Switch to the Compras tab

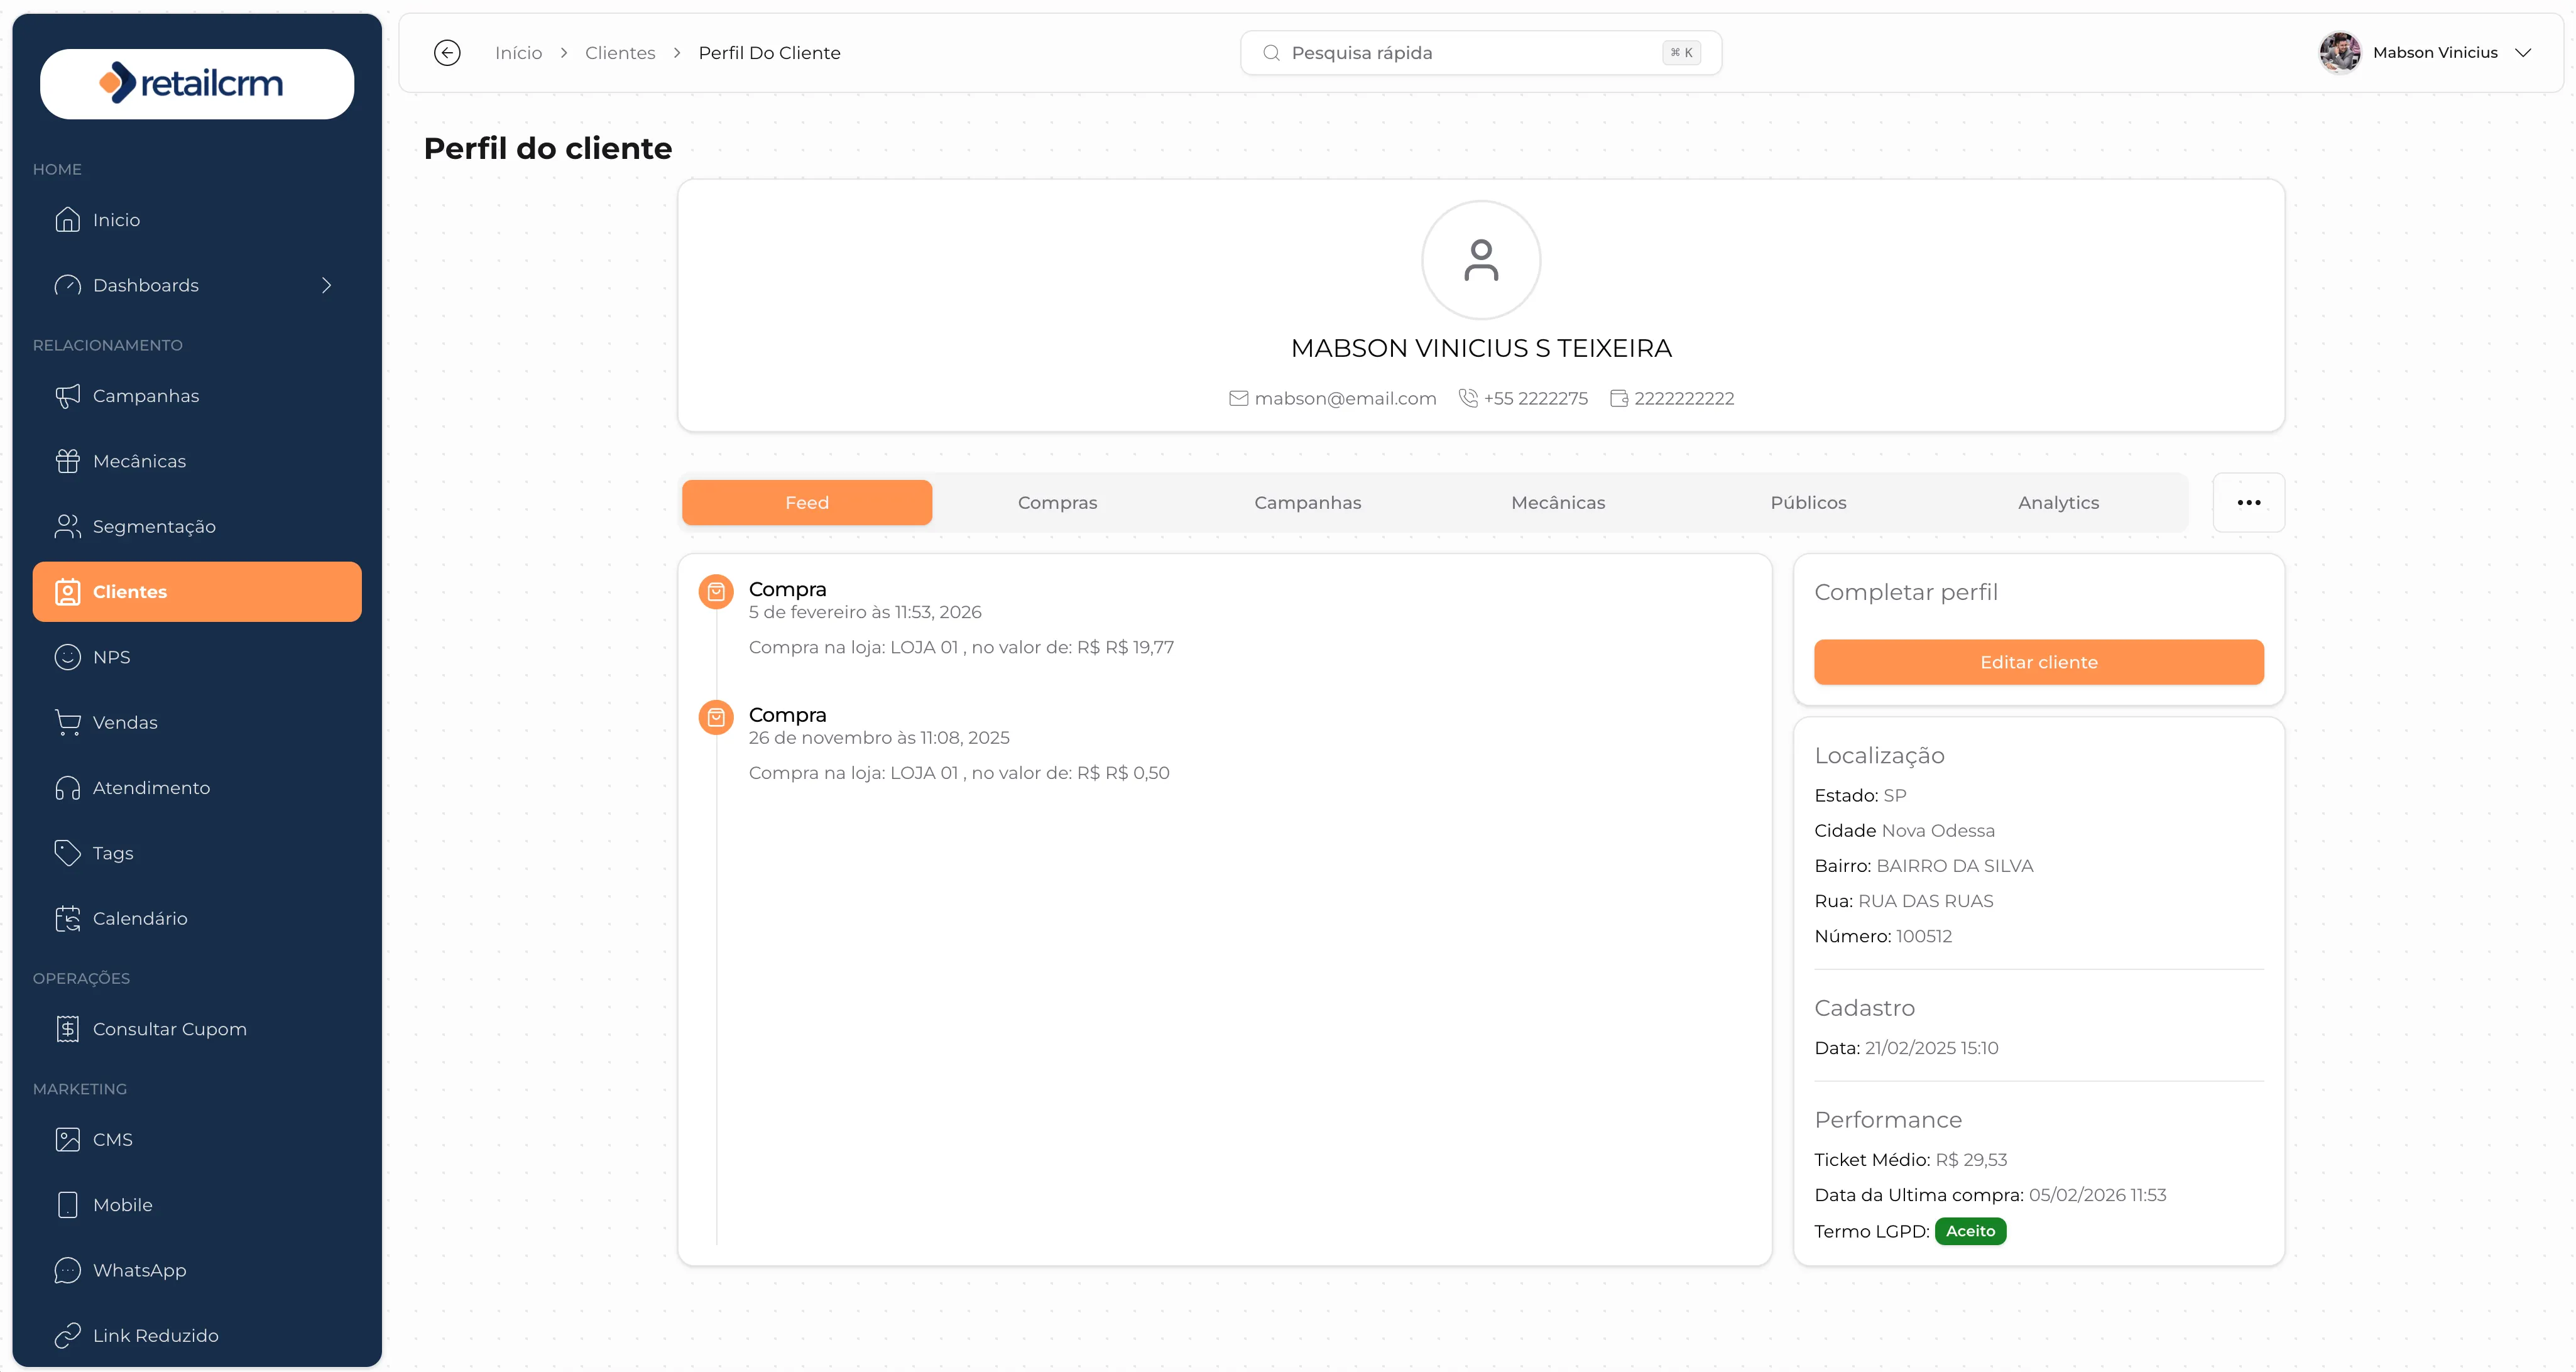click(1057, 503)
